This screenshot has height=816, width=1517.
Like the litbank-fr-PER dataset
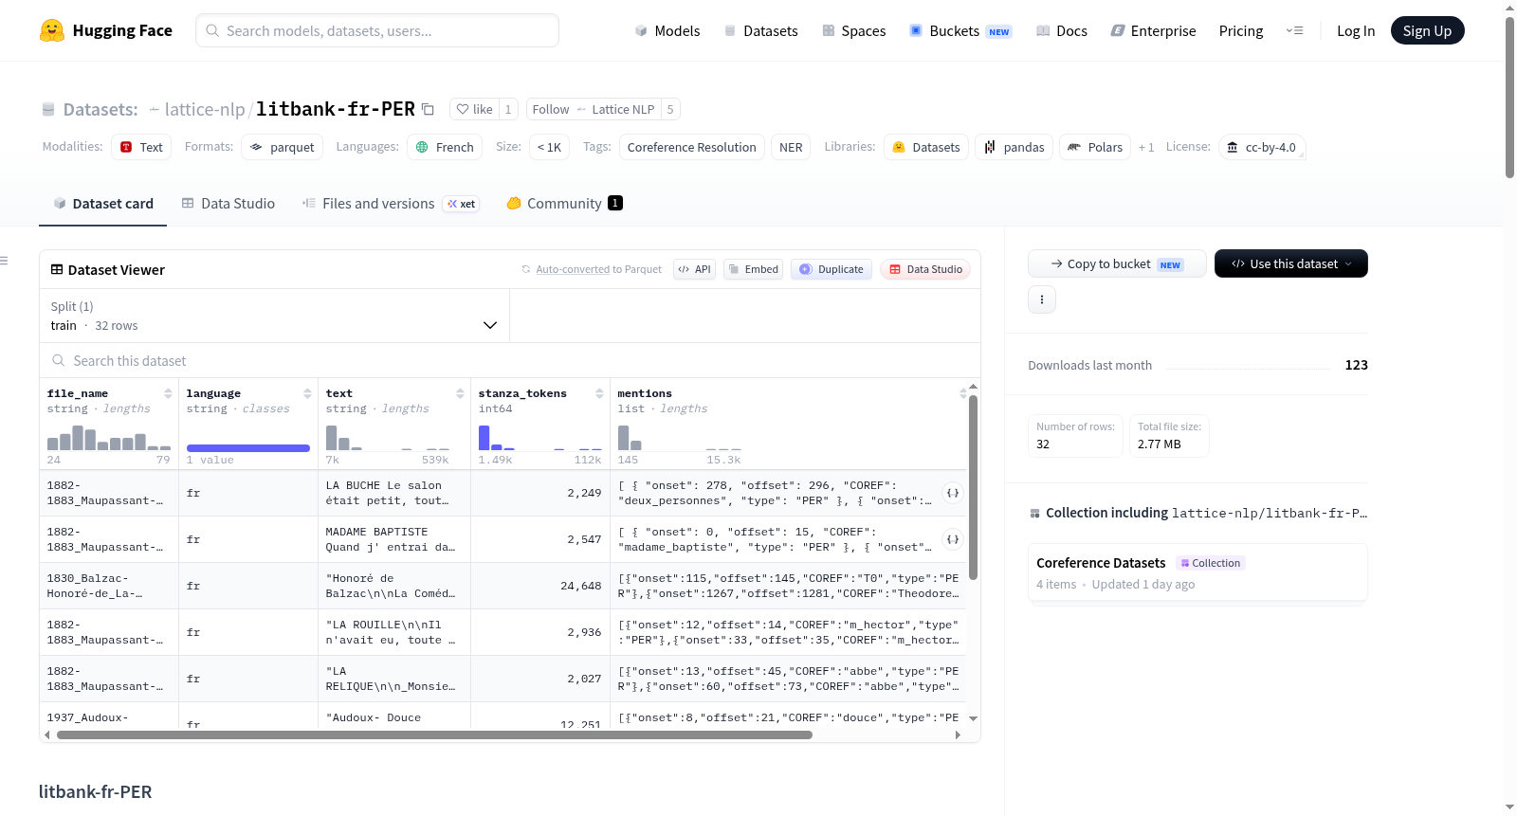(474, 109)
